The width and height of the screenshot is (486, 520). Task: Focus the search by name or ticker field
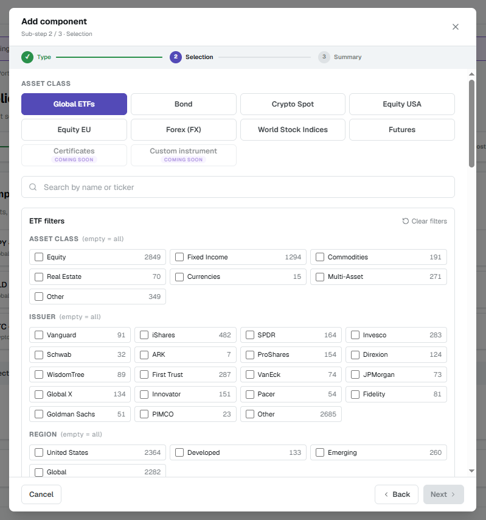[238, 187]
